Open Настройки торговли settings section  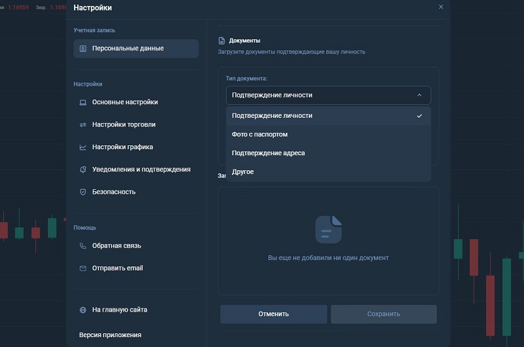tap(124, 124)
